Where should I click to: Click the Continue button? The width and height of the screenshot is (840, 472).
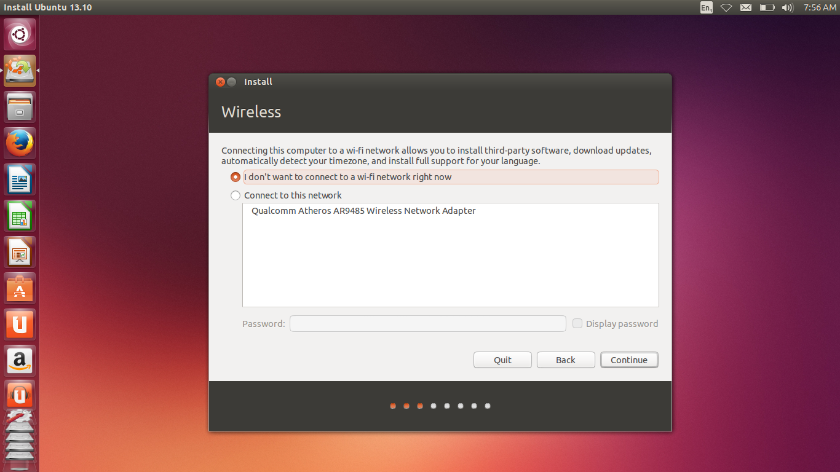[629, 360]
